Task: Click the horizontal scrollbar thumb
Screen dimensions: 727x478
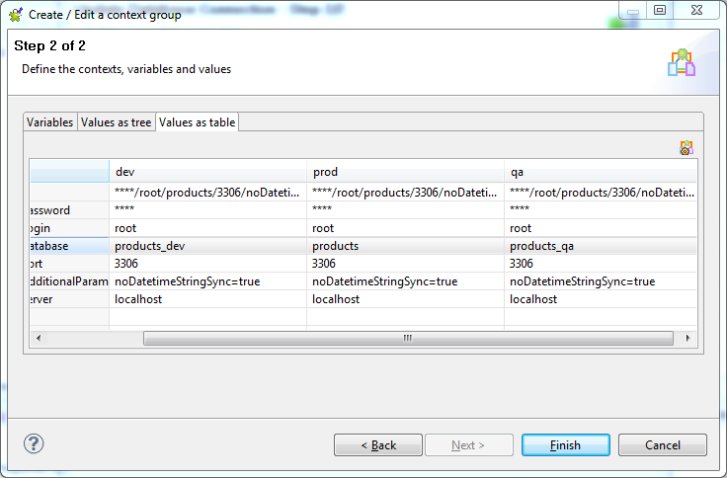Action: (x=408, y=338)
